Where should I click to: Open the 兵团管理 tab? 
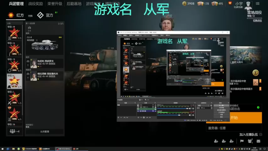coord(16,4)
